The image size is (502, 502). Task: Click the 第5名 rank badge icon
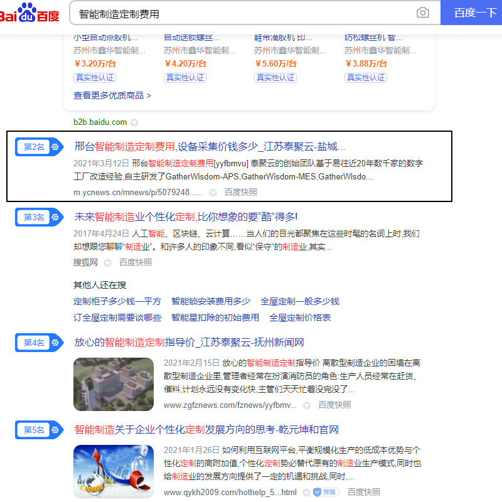pyautogui.click(x=39, y=430)
